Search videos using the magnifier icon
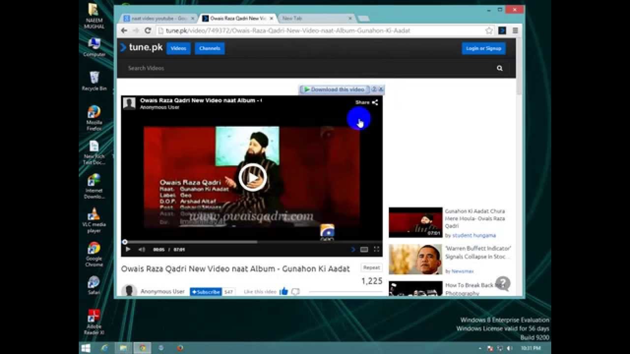 500,68
